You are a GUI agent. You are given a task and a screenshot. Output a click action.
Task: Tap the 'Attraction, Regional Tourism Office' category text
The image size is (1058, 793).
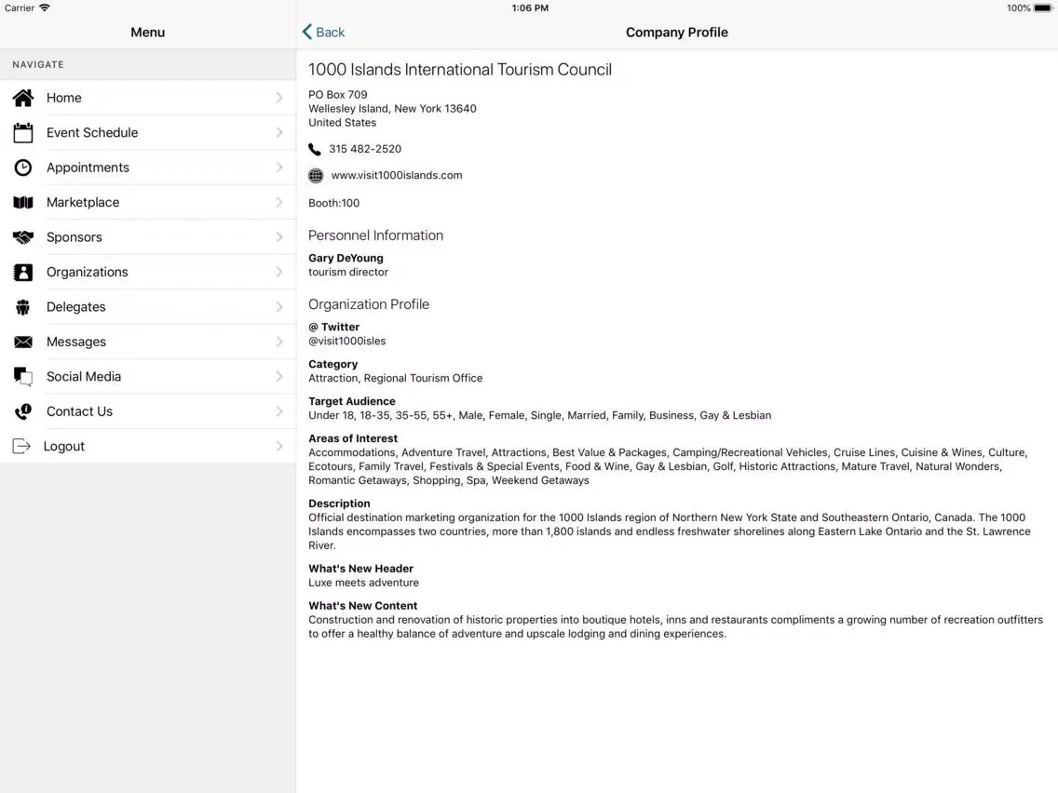pos(396,378)
